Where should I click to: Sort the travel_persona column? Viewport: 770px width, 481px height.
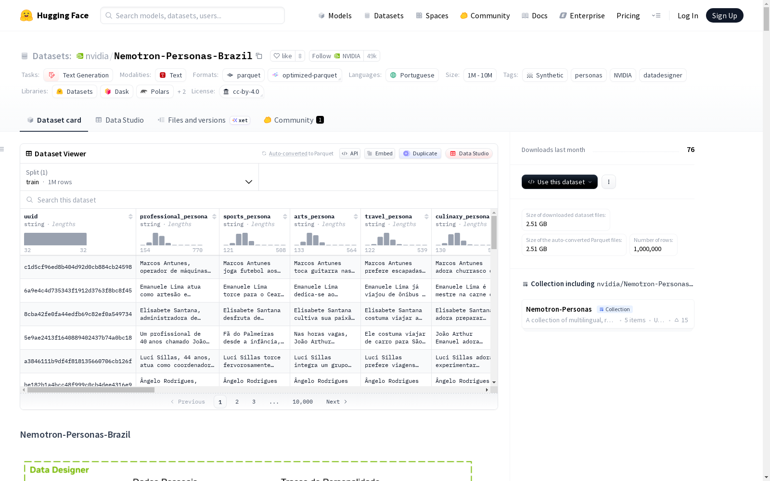[x=426, y=216]
